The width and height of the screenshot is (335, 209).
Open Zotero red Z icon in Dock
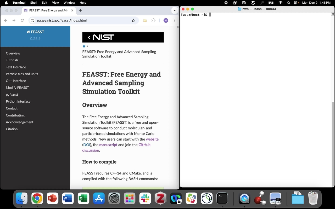pos(160,199)
